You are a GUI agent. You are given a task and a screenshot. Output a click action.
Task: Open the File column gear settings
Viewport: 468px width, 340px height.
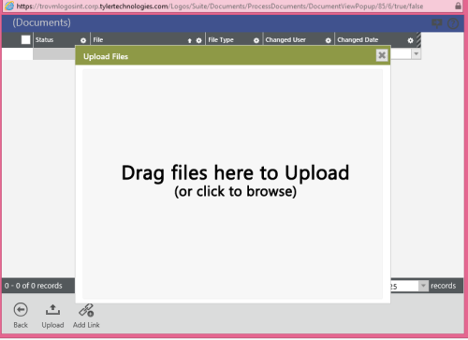tap(198, 40)
